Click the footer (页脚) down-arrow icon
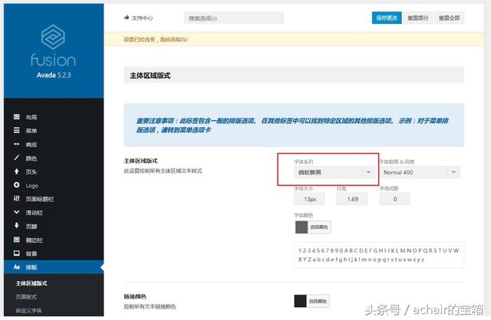The height and width of the screenshot is (320, 491). coord(17,226)
